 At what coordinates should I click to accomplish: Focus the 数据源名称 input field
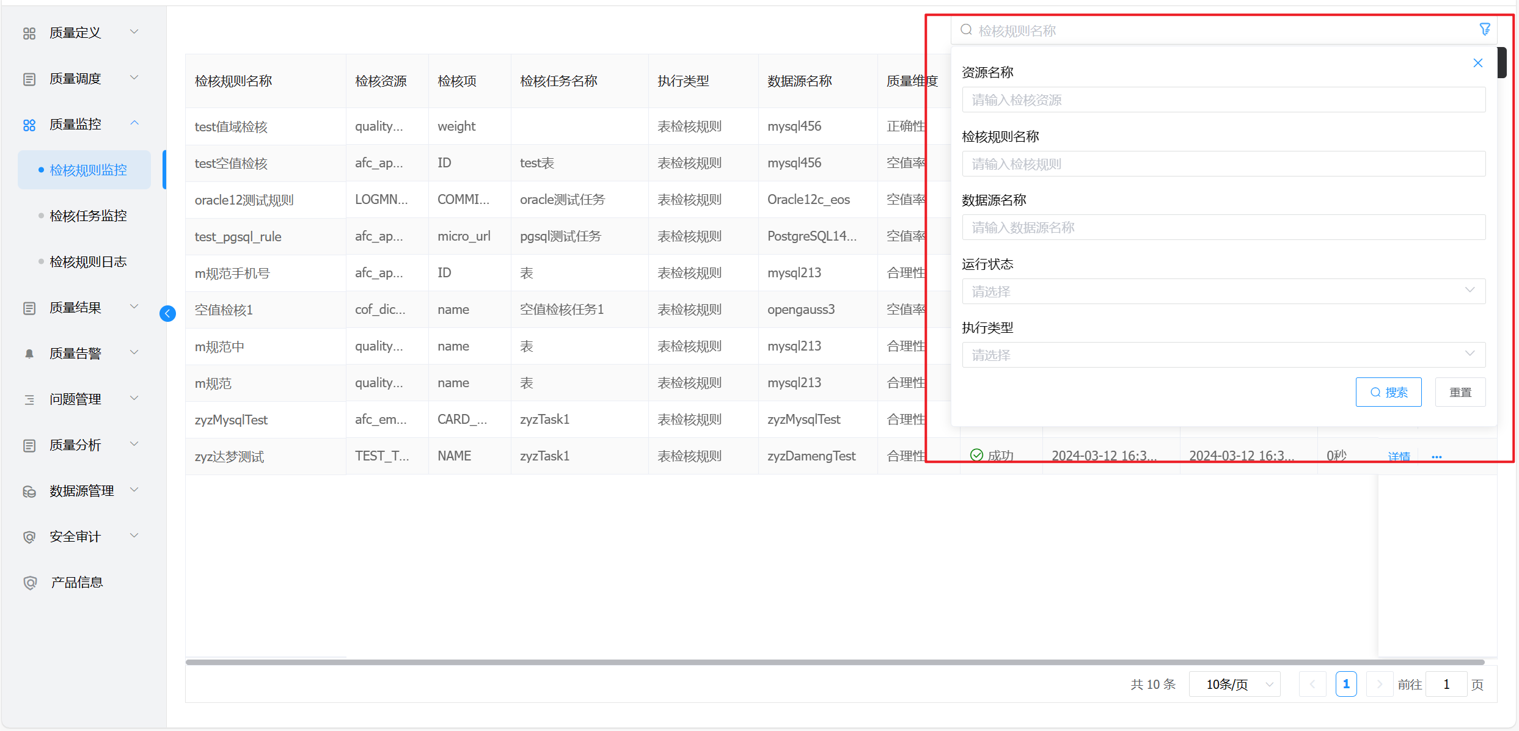click(x=1223, y=228)
